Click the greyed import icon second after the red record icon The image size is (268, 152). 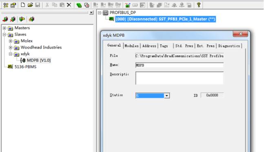pos(103,5)
